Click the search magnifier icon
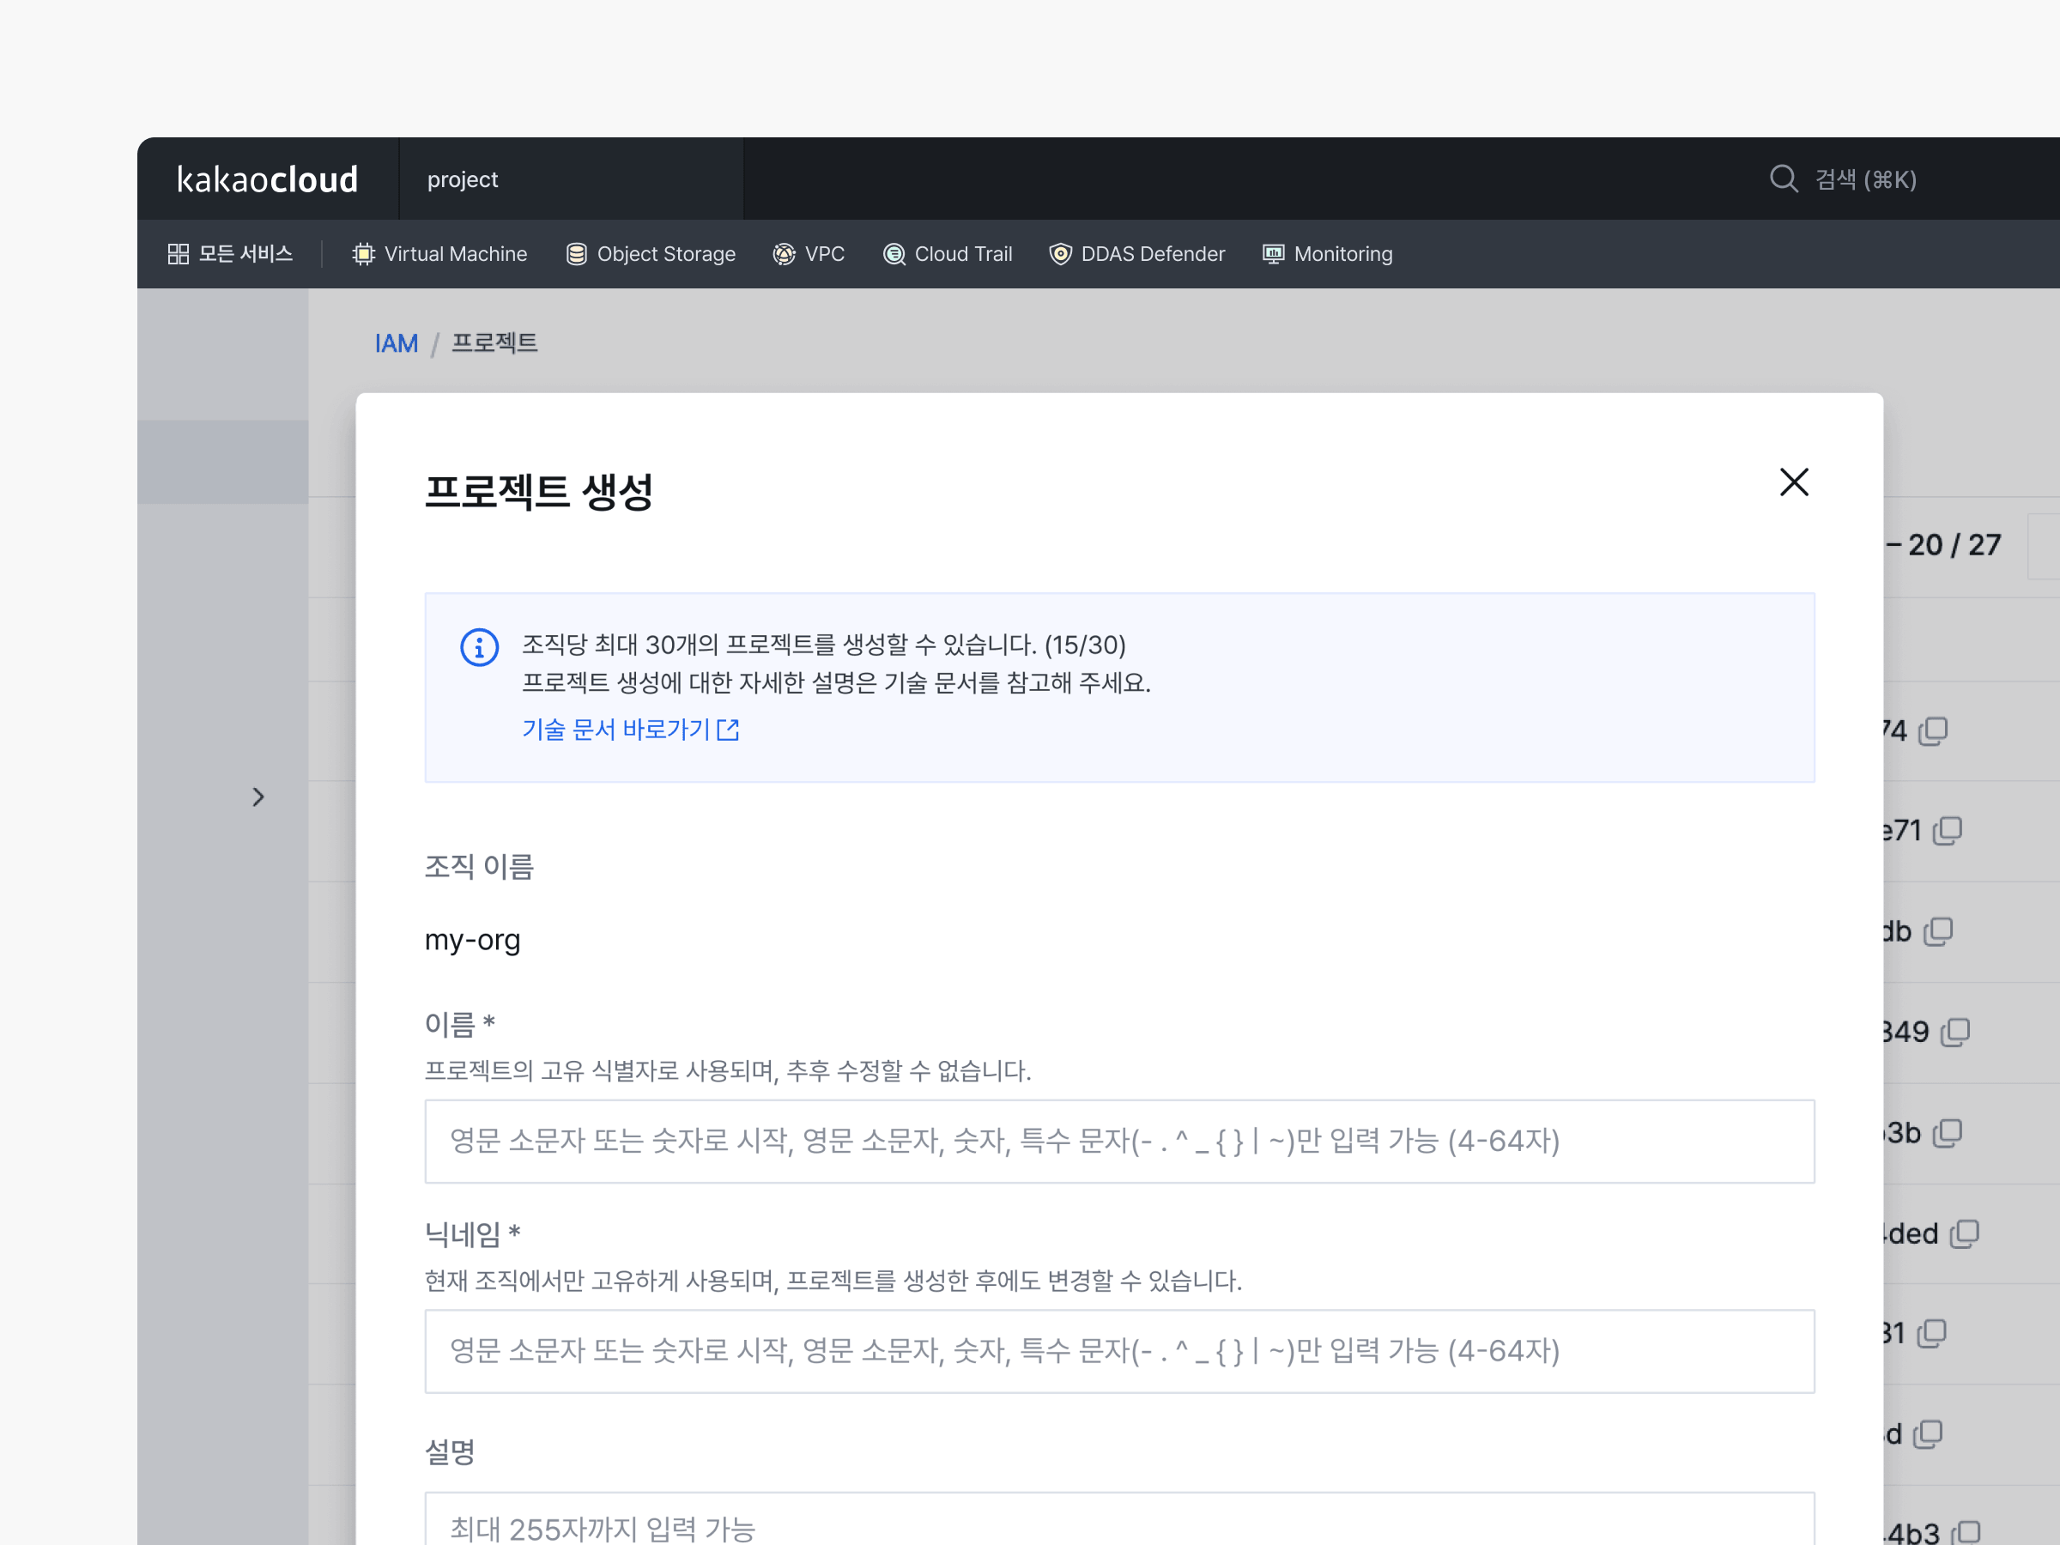 [x=1784, y=179]
